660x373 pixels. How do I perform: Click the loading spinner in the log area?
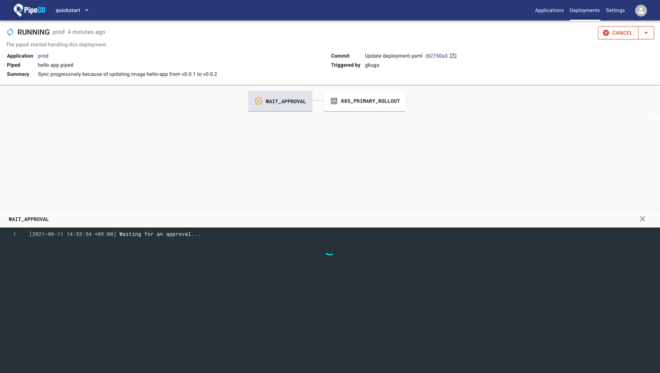(x=329, y=254)
